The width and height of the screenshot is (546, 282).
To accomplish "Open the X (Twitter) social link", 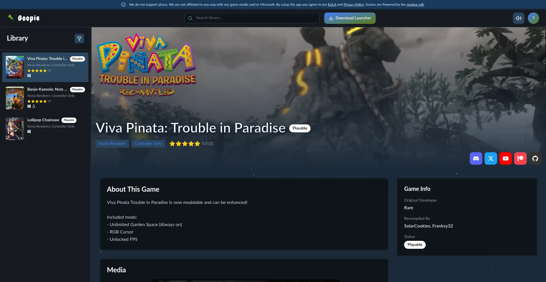I will pyautogui.click(x=491, y=158).
